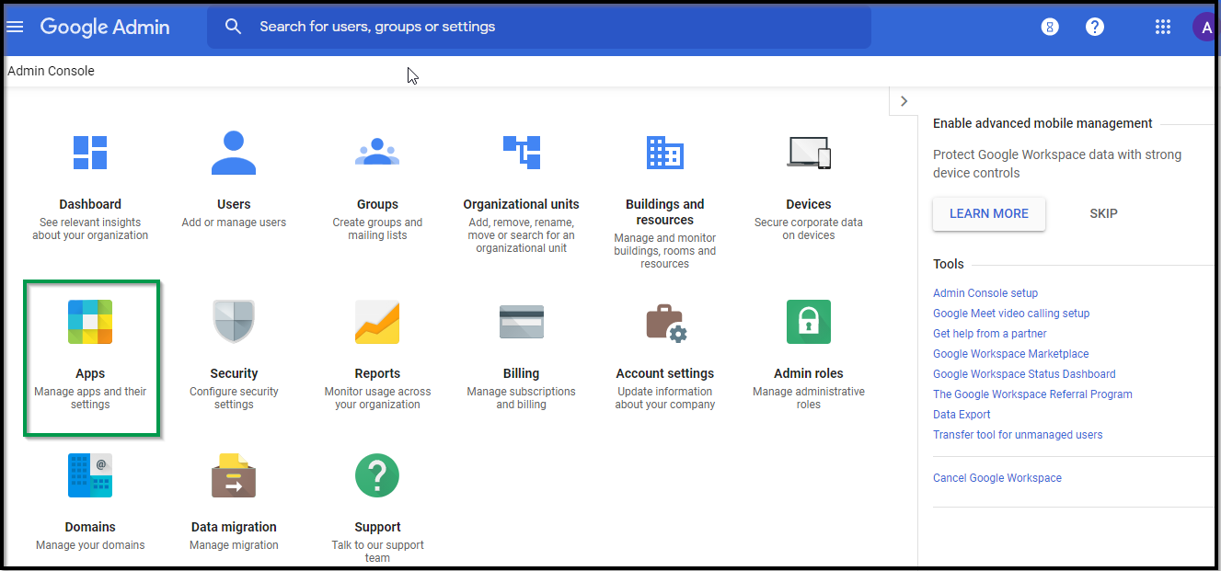Click 'Manage subscriptions and billing' description
Viewport: 1221px width, 571px height.
point(521,398)
